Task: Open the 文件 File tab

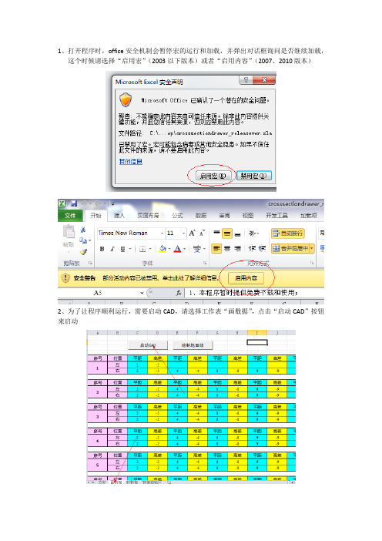Action: pos(70,216)
